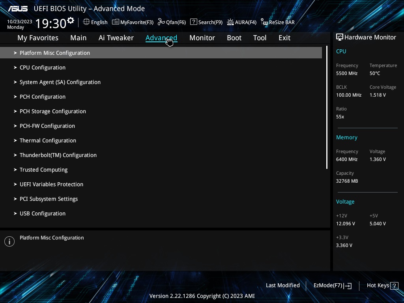Click the date 10/23/2023 Monday
The width and height of the screenshot is (404, 303).
[x=19, y=24]
